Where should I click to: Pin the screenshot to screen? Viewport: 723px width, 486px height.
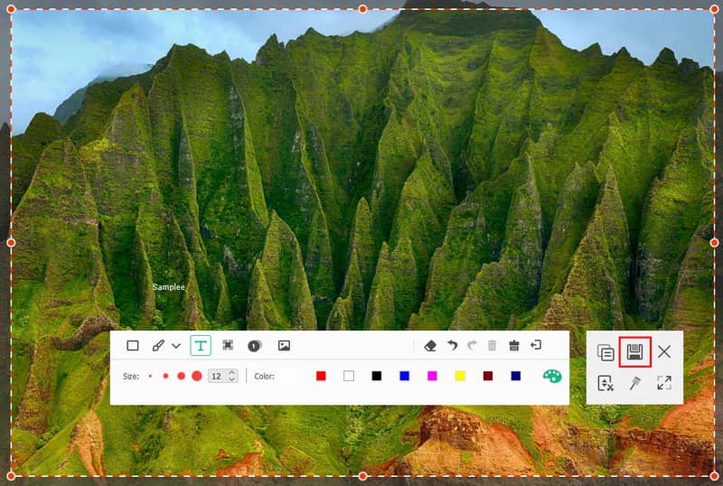pos(634,382)
